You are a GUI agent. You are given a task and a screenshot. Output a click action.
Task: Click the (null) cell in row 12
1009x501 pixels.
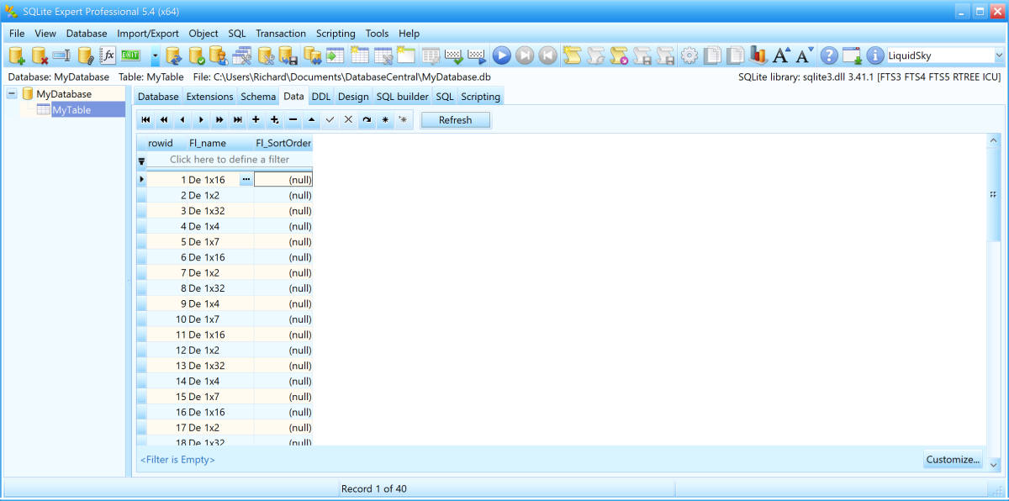283,351
